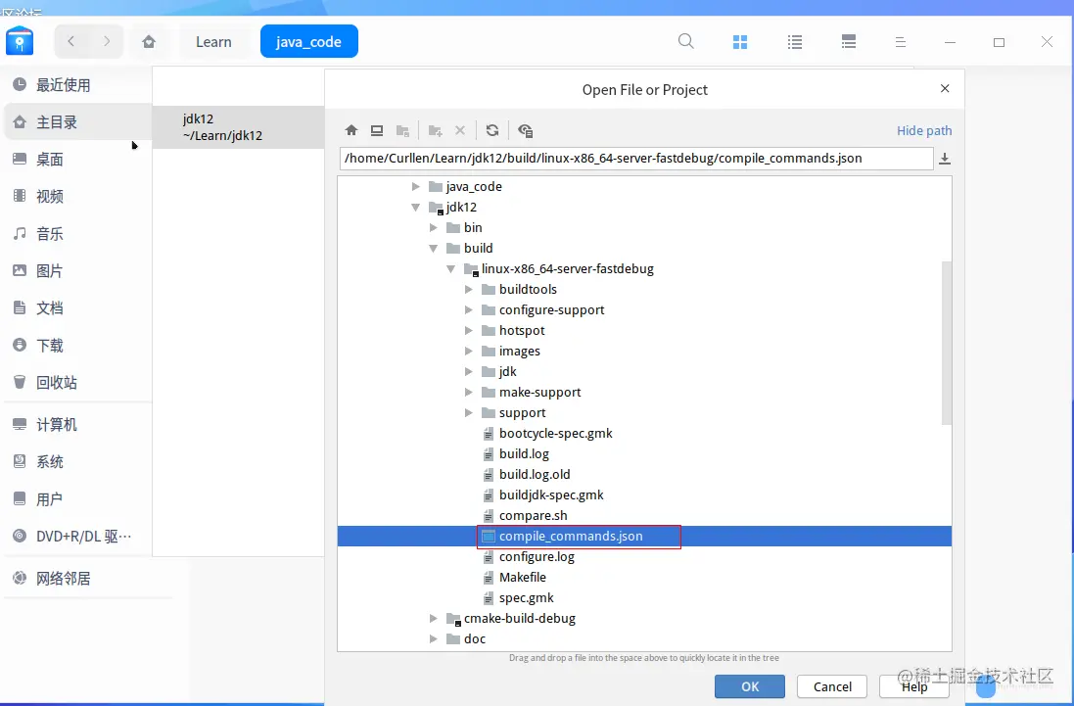The width and height of the screenshot is (1074, 706).
Task: Click the file manager app logo icon
Action: point(20,41)
